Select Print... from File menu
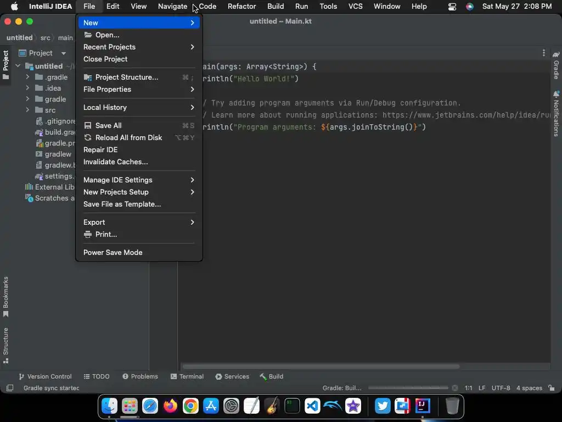Image resolution: width=562 pixels, height=422 pixels. coord(139,234)
